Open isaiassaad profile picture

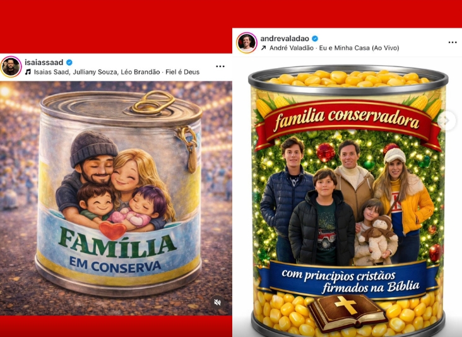pyautogui.click(x=11, y=67)
